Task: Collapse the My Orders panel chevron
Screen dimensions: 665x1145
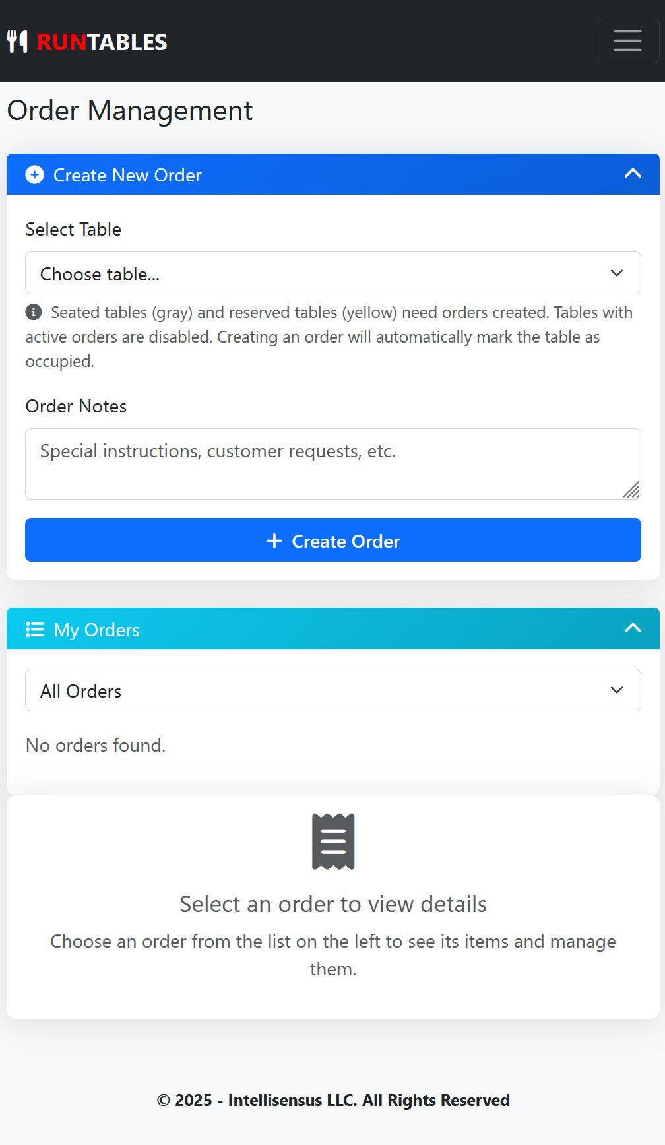Action: [633, 628]
